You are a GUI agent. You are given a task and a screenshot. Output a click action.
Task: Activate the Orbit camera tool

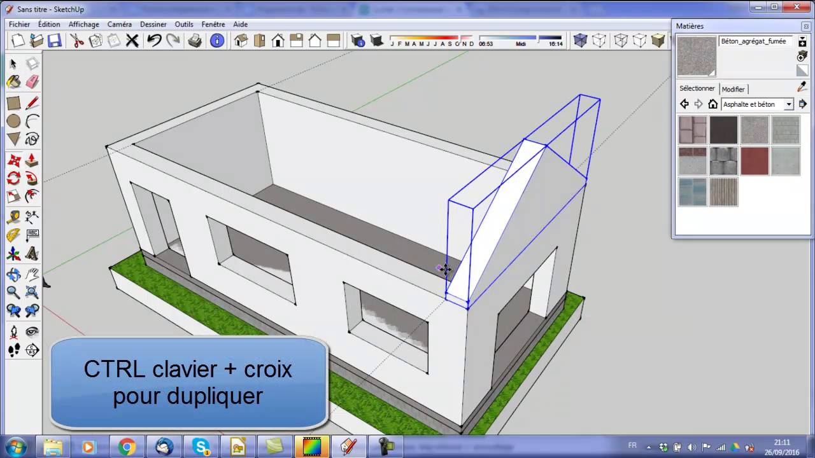tap(13, 275)
